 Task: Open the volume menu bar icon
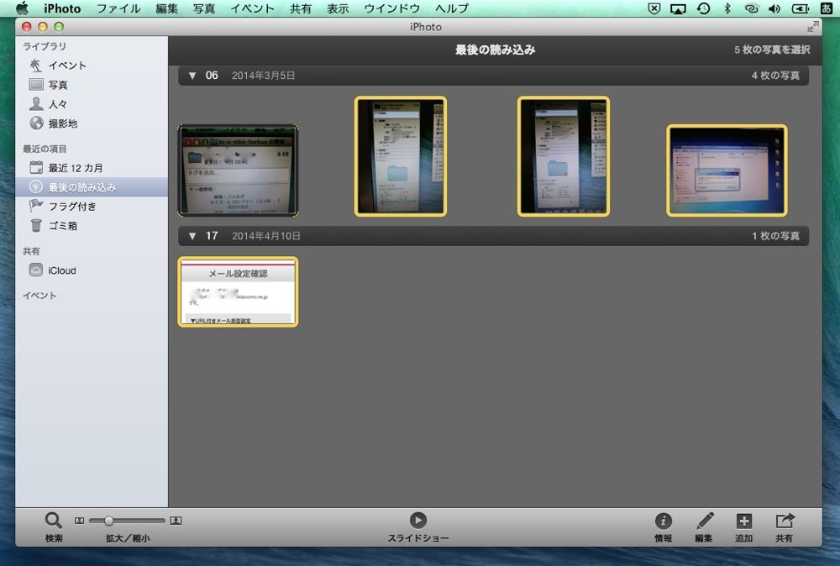pos(774,8)
